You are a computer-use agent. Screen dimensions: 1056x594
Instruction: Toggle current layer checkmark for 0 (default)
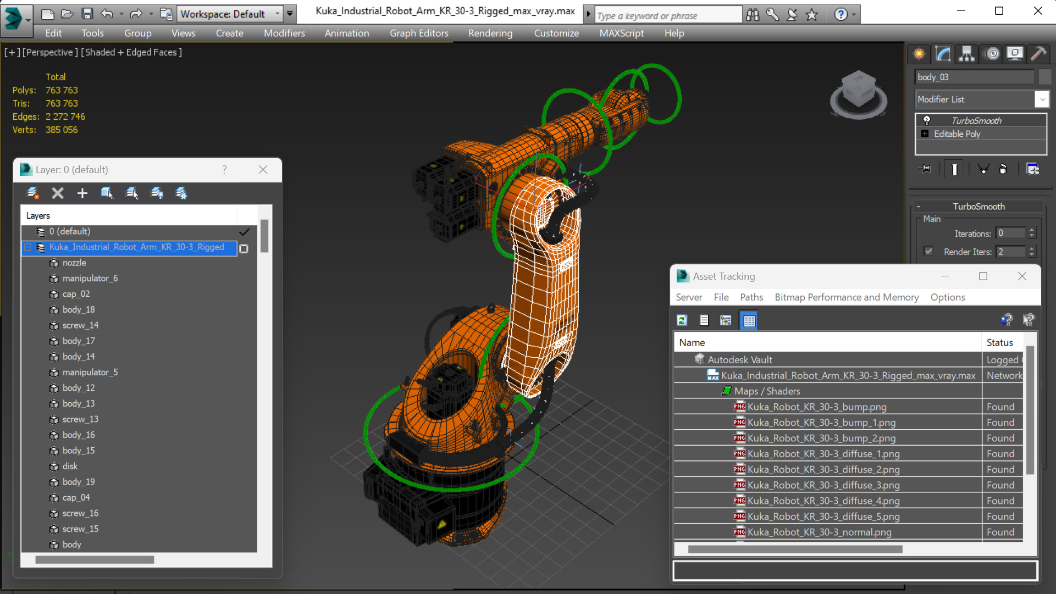click(x=244, y=232)
